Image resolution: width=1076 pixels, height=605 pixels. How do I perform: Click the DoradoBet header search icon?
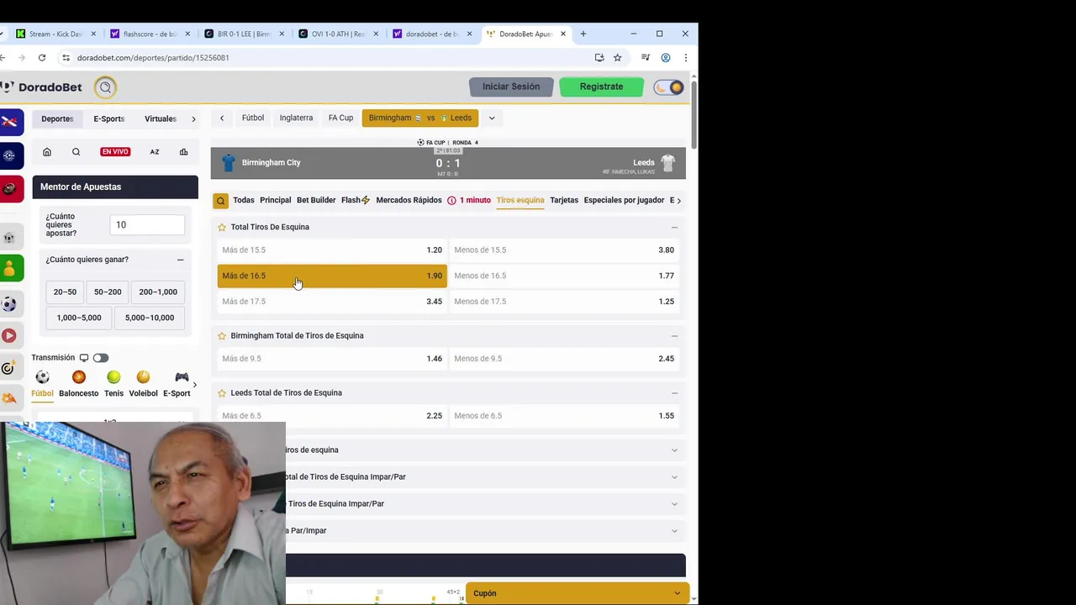coord(105,87)
